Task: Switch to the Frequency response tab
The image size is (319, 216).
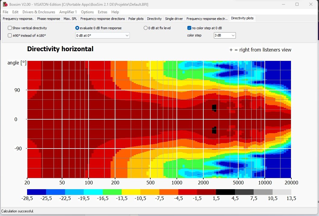Action: click(x=18, y=18)
